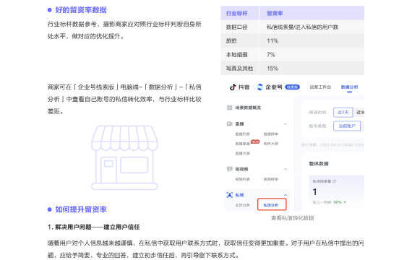
Task: Click the 私信 sidebar icon
Action: (229, 195)
